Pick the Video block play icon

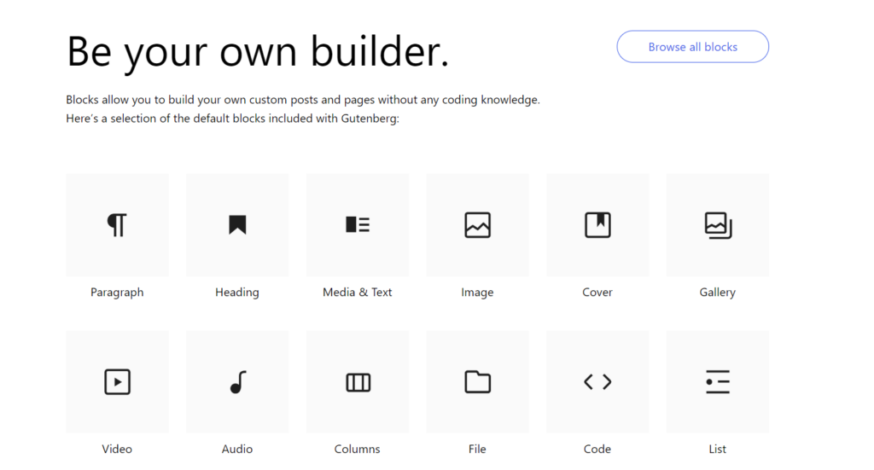point(117,382)
